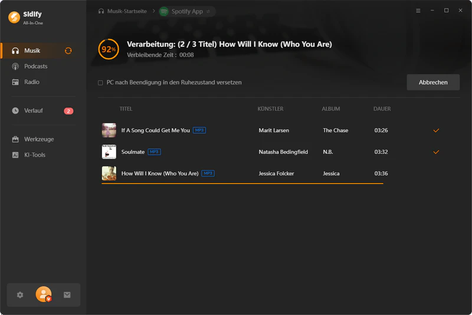Click album N.B.
The height and width of the screenshot is (315, 472).
[x=328, y=152]
